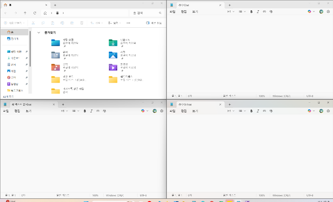Toggle strikethrough in the bottom-left Notepad
The width and height of the screenshot is (333, 202).
pyautogui.click(x=104, y=111)
